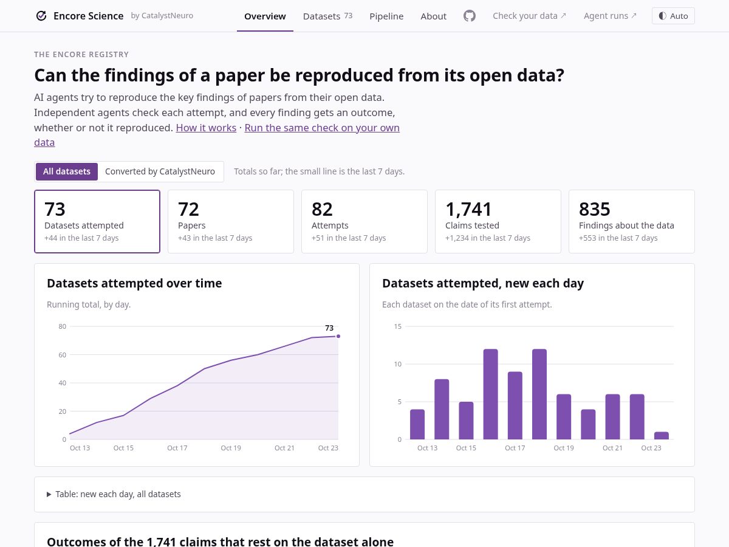Switch to Converted by CatalystNeuro filter
Image resolution: width=729 pixels, height=547 pixels.
(x=160, y=171)
